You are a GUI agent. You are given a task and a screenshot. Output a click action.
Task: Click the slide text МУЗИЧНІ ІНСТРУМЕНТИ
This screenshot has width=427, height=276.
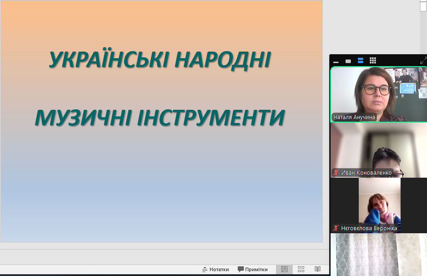pyautogui.click(x=160, y=118)
